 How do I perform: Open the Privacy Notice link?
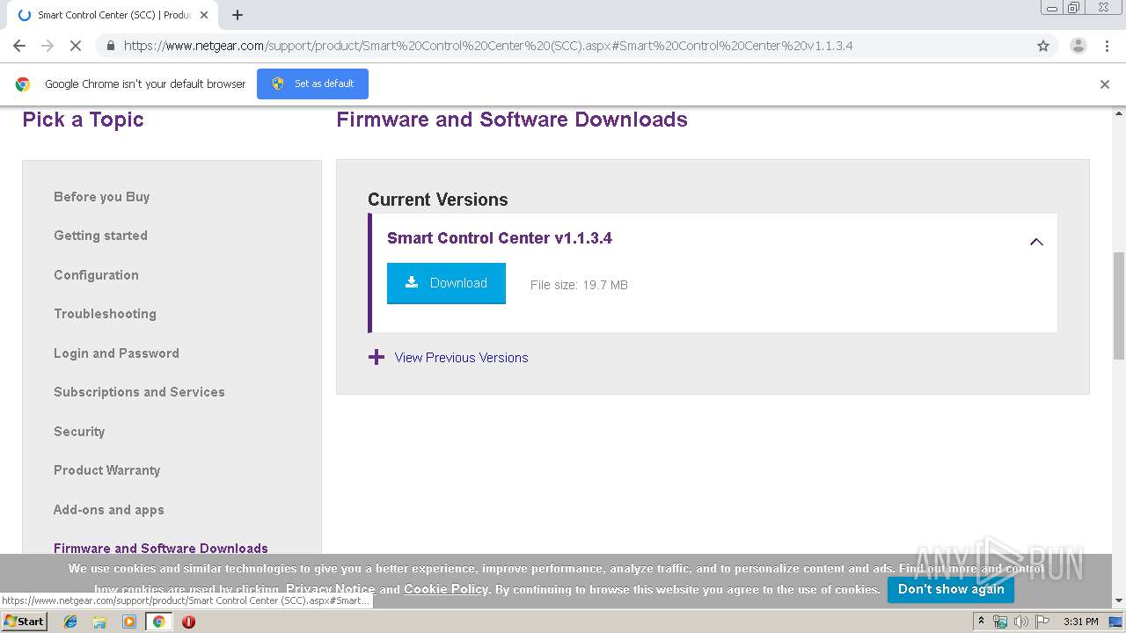[x=330, y=589]
